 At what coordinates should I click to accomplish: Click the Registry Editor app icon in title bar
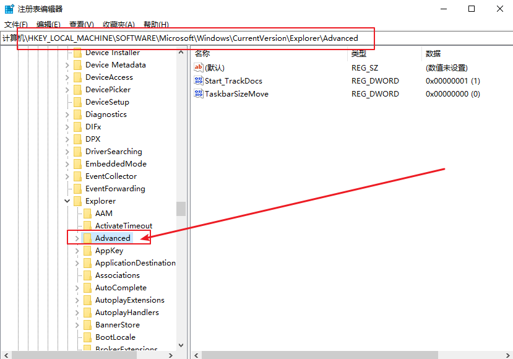tap(9, 9)
